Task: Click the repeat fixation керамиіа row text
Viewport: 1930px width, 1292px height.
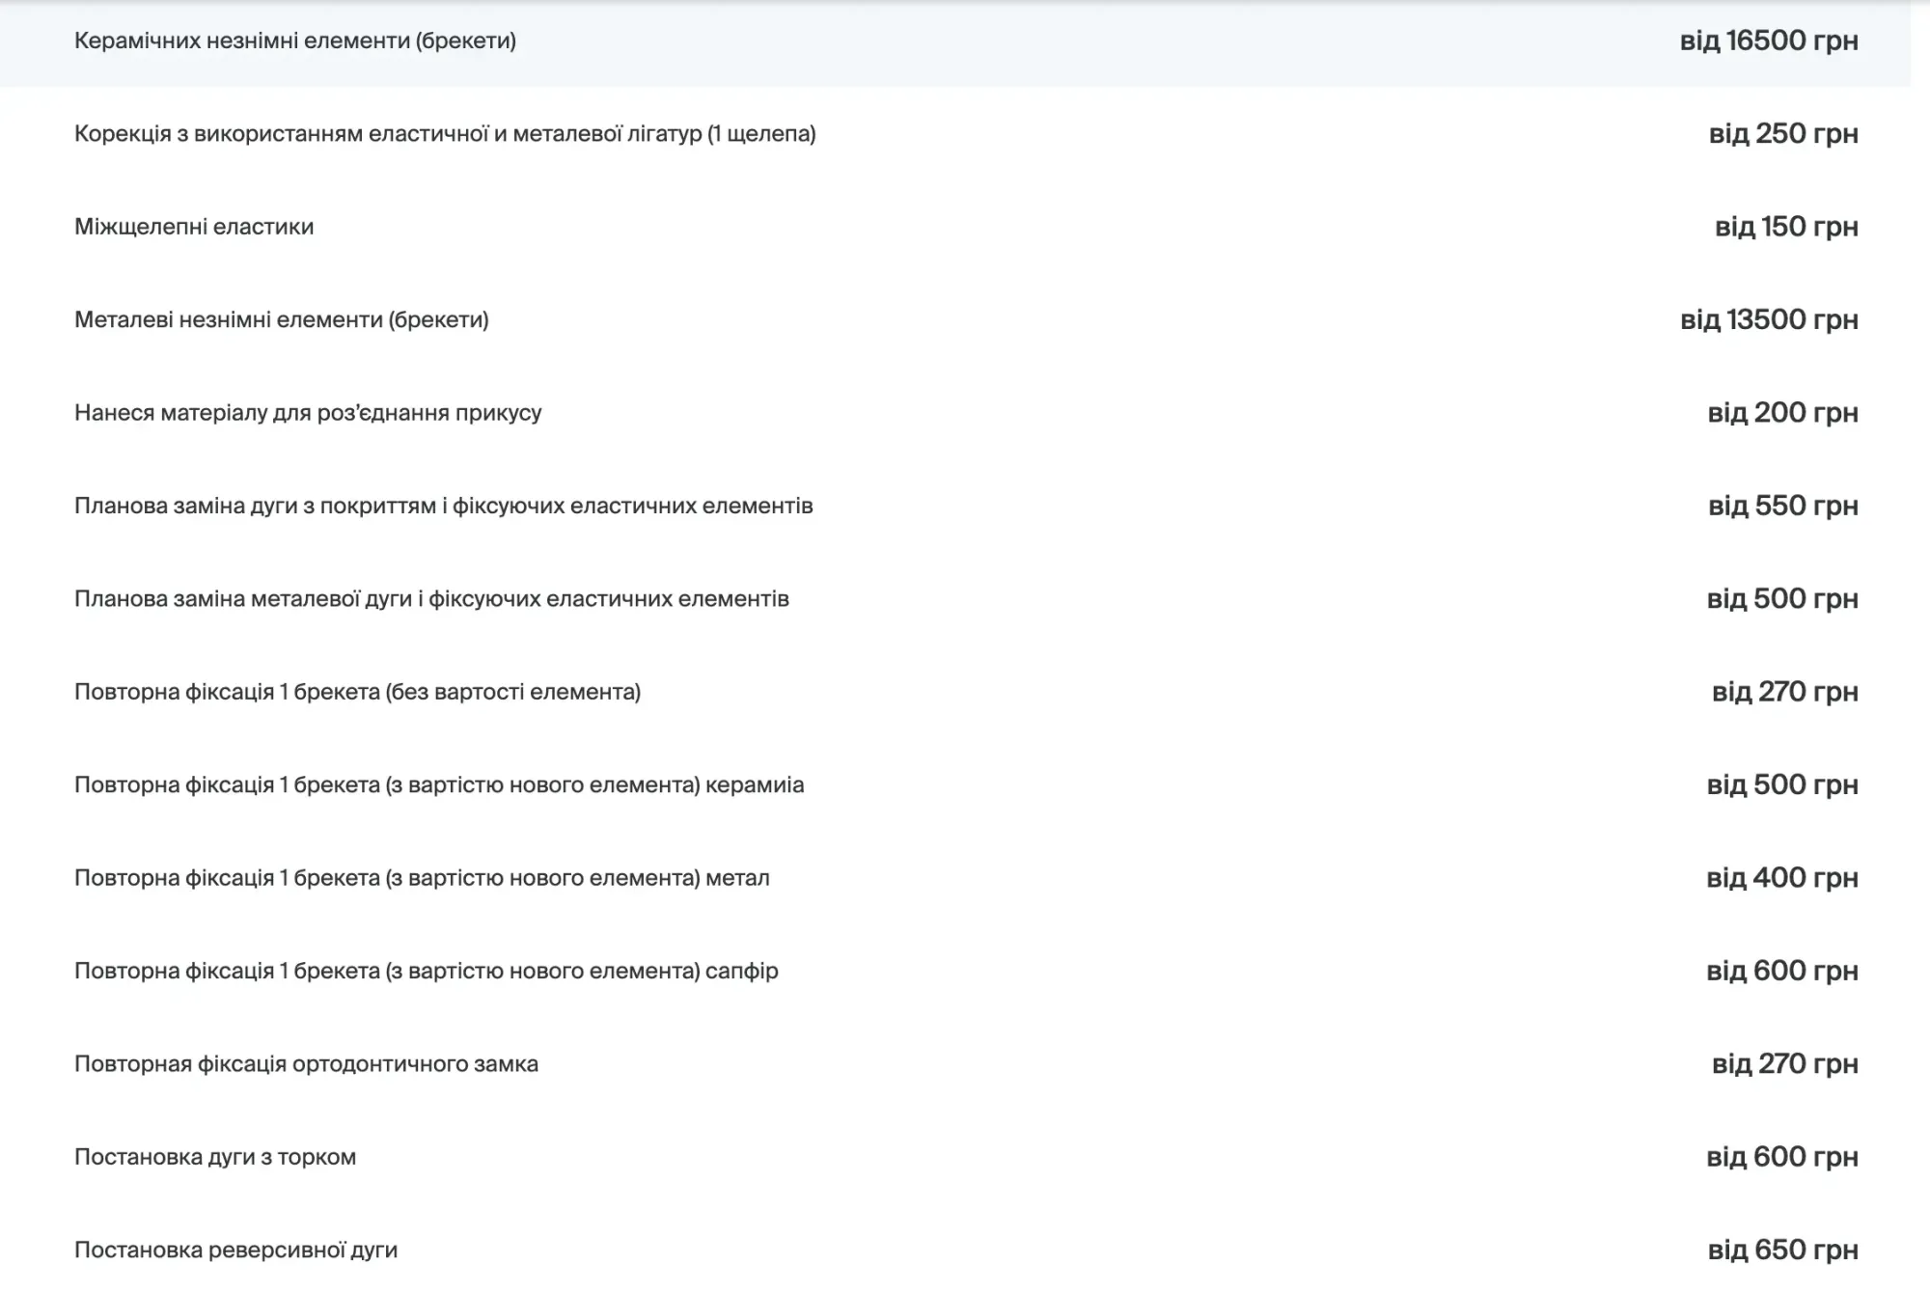Action: click(439, 785)
